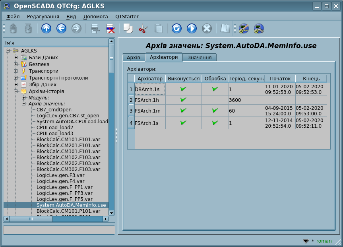Screen dimensions: 343x247
Task: Open the Редагування menu
Action: point(43,17)
